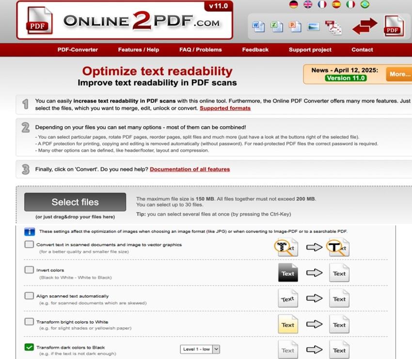Click result Text icon in Align scanned text row
The height and width of the screenshot is (359, 412).
(339, 298)
